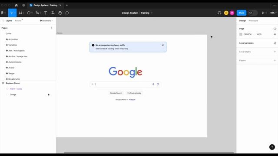Switch to the Prototype tab
Image resolution: width=278 pixels, height=156 pixels.
[253, 21]
